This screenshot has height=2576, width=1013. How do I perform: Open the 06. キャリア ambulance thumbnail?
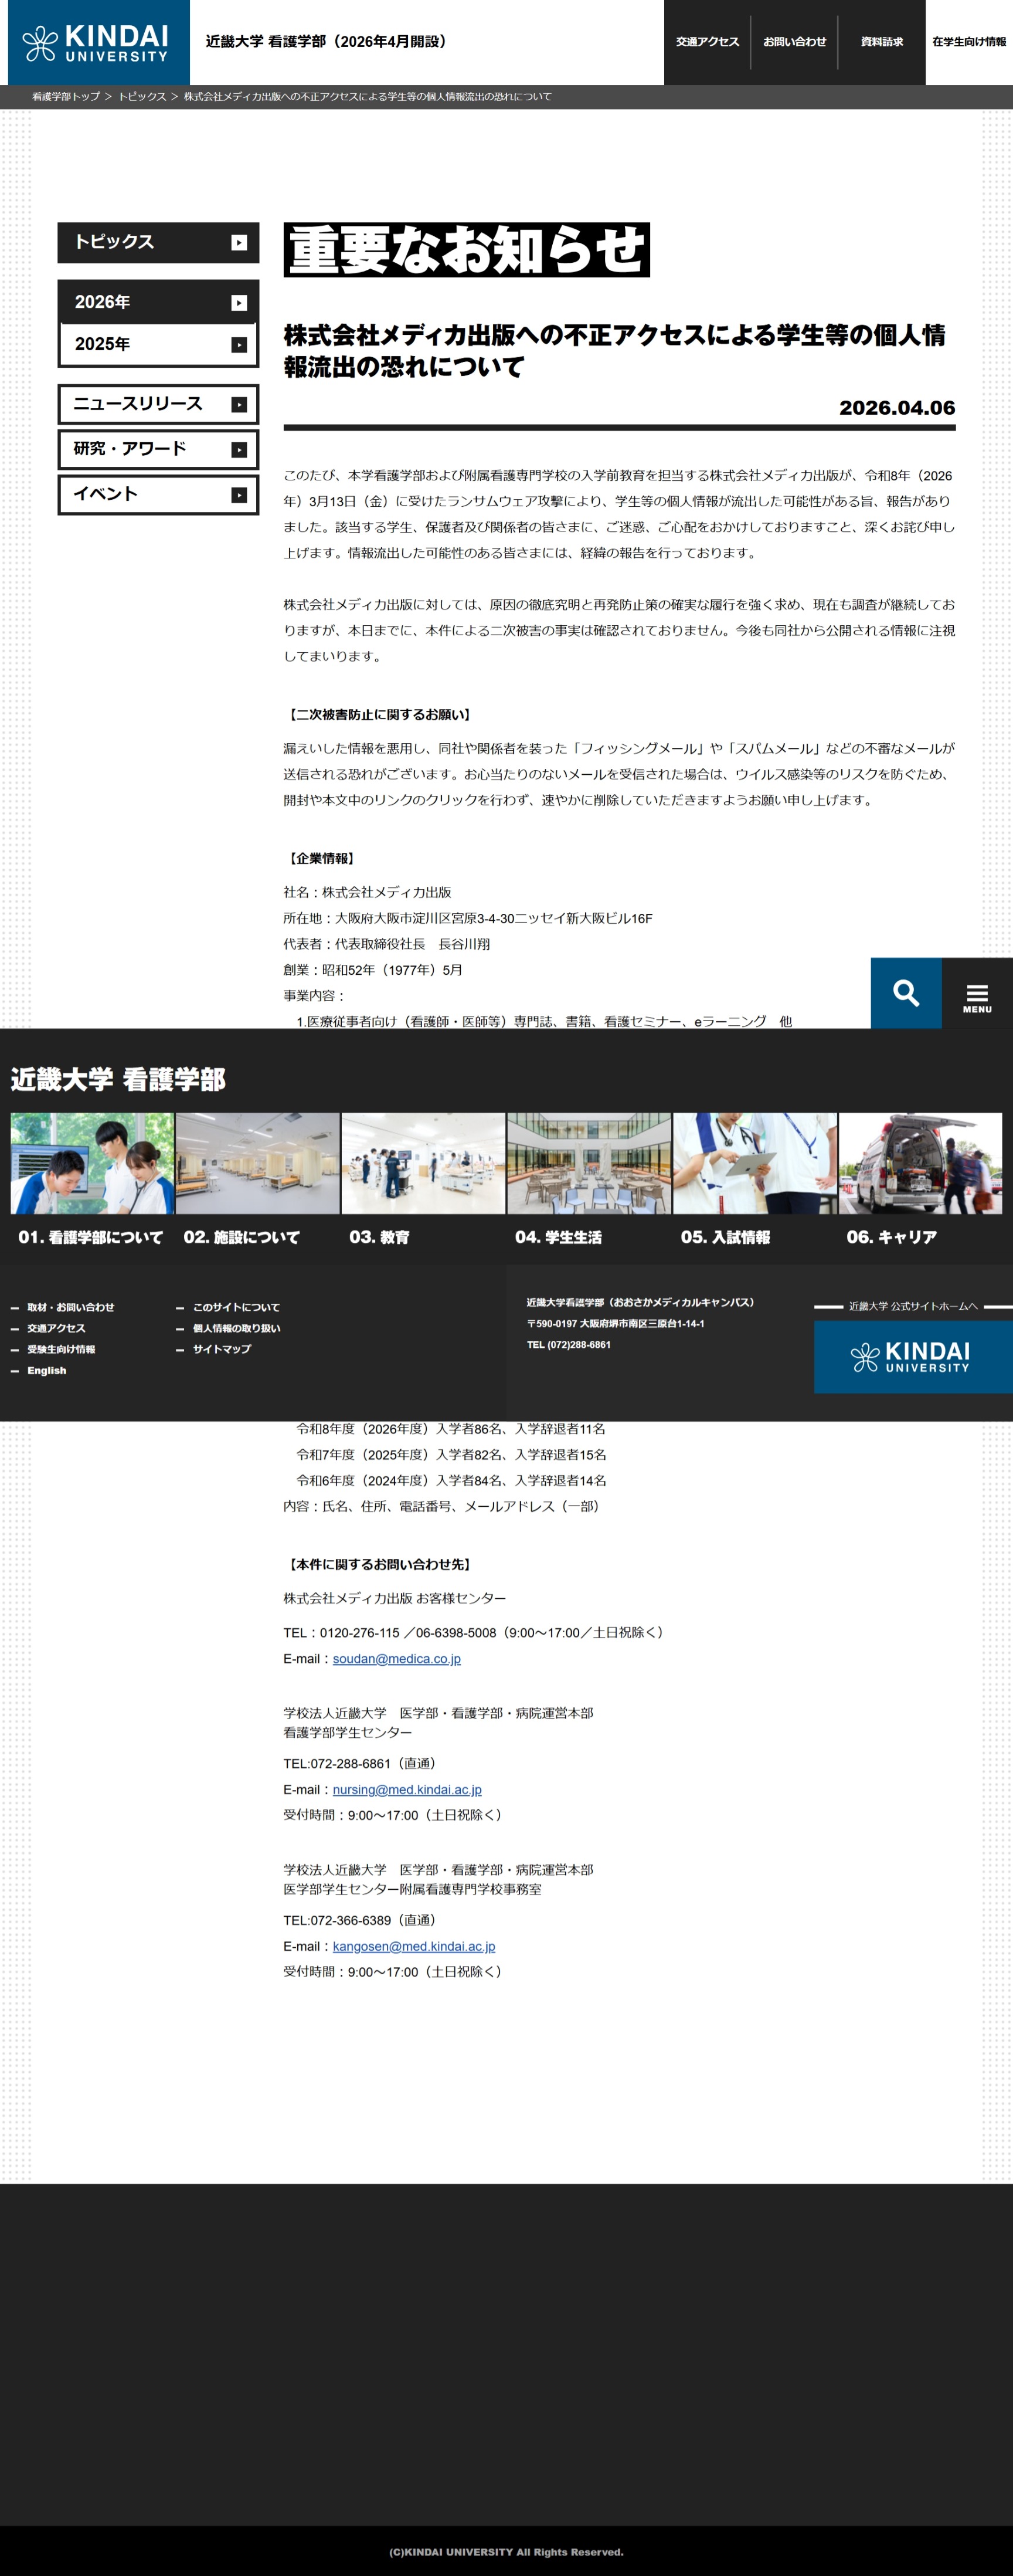[x=919, y=1164]
